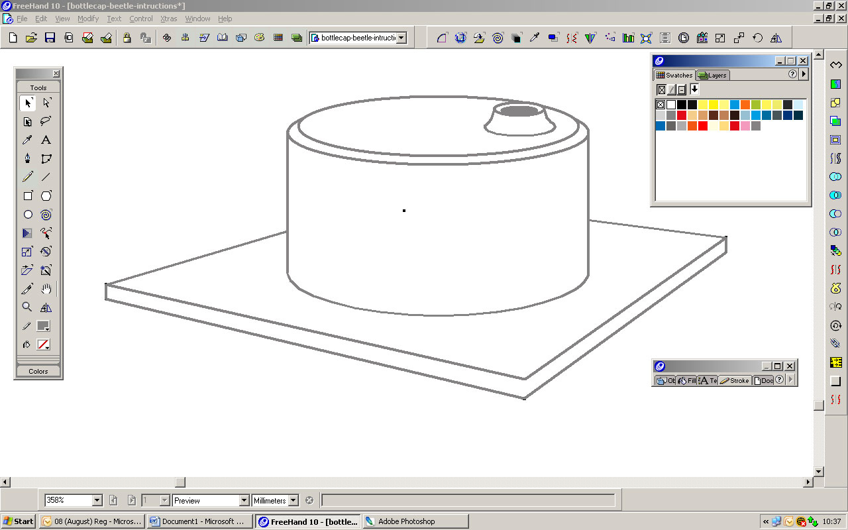Pick the Zoom tool
The height and width of the screenshot is (530, 848).
coord(27,307)
